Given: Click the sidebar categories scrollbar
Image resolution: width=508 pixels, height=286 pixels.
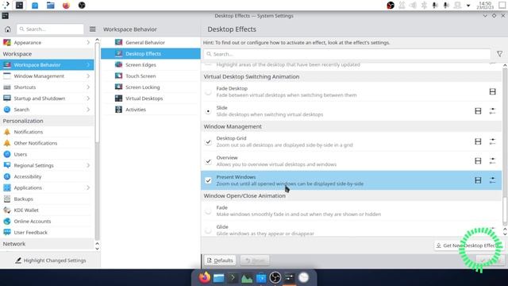Looking at the screenshot, I should pyautogui.click(x=97, y=92).
